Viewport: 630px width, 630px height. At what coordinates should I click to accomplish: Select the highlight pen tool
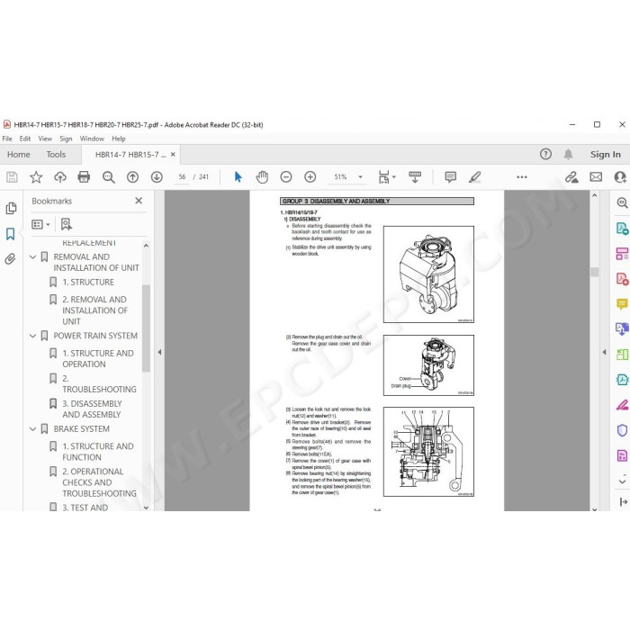(x=474, y=176)
